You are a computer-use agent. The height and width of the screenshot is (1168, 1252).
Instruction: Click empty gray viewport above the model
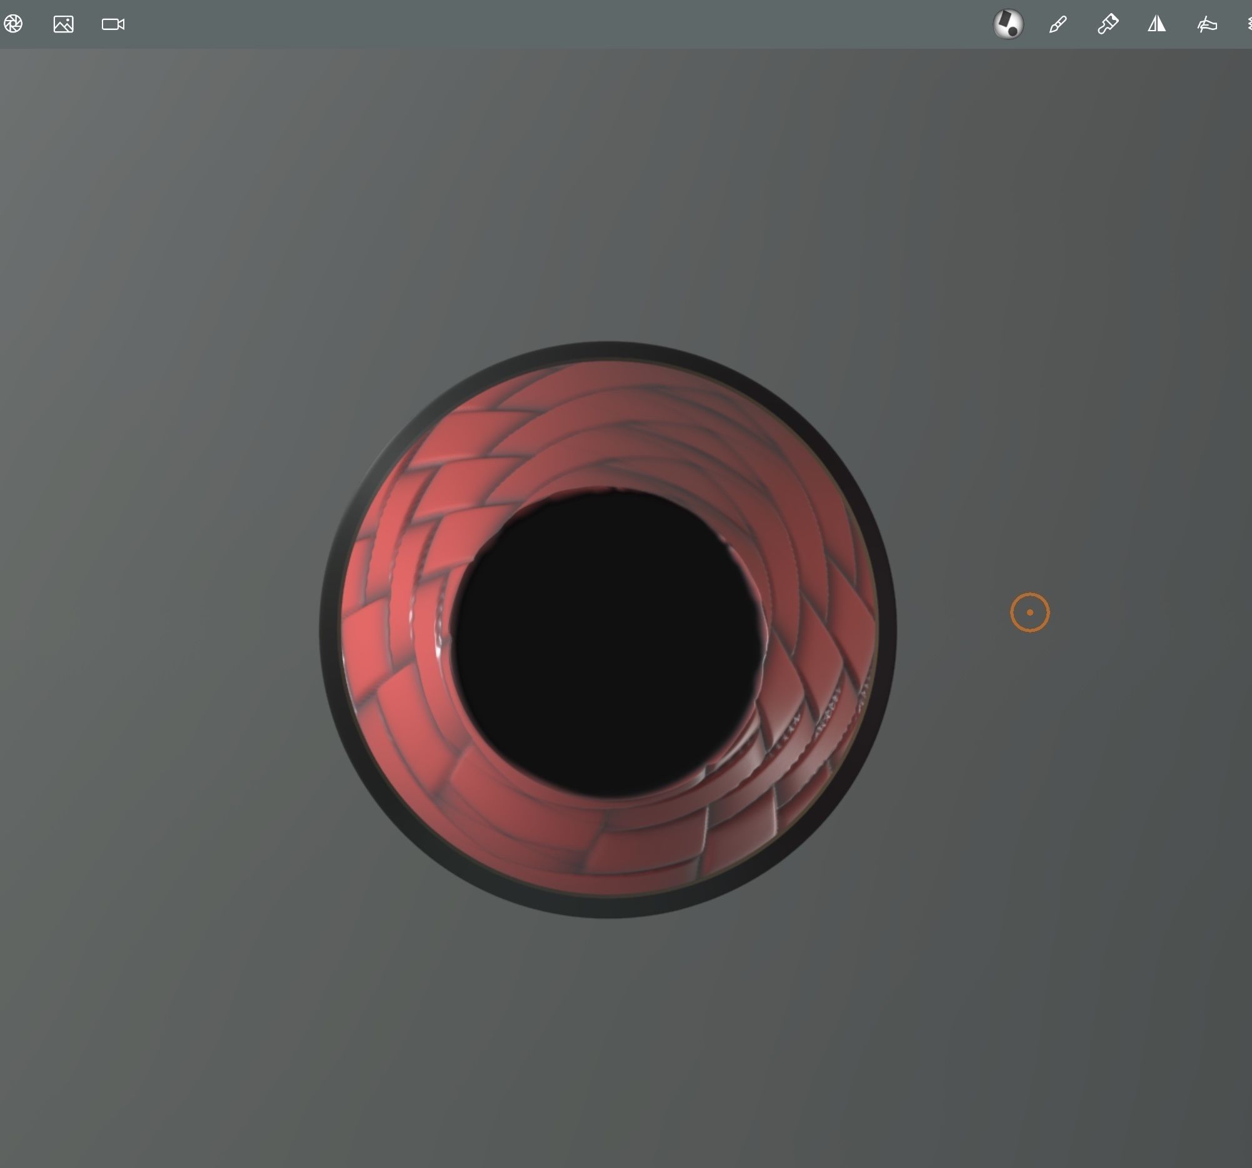[x=608, y=189]
